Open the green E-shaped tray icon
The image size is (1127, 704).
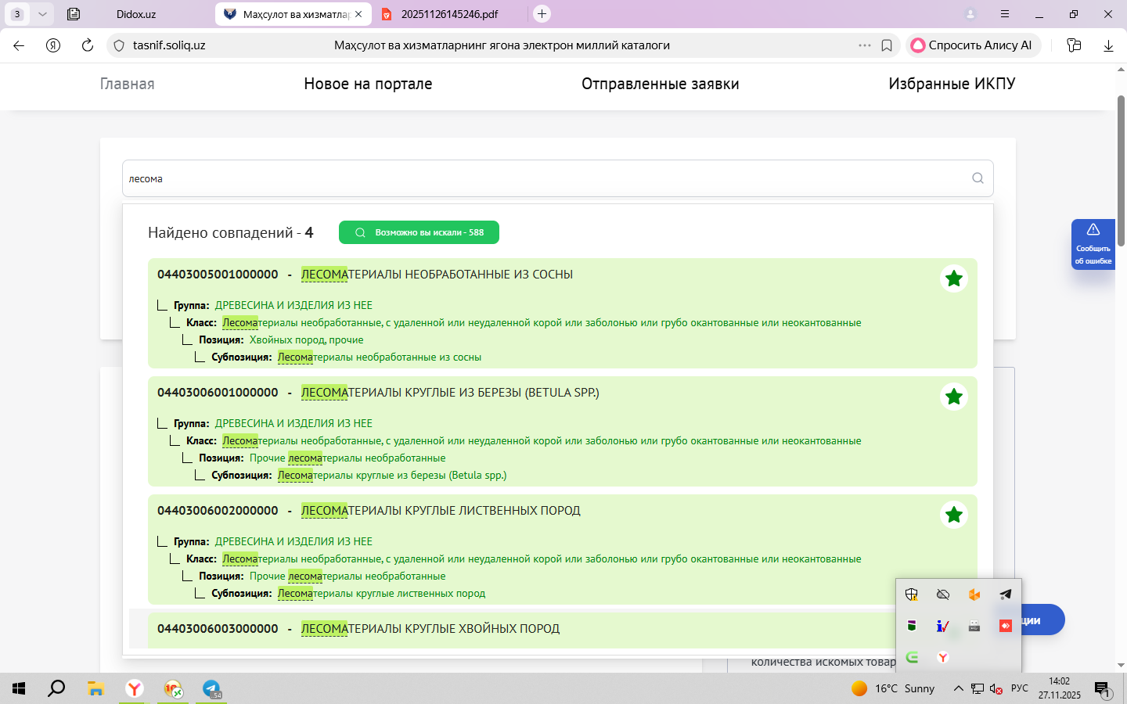click(x=912, y=657)
